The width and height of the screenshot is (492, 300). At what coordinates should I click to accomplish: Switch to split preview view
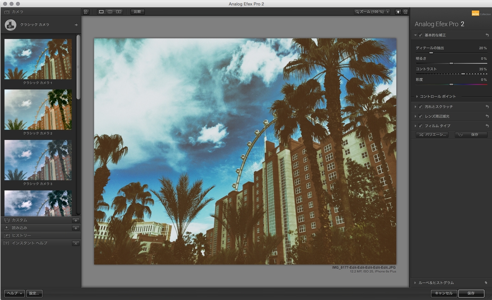click(110, 12)
